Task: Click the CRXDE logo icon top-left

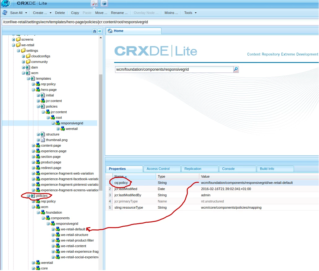Action: 6,3
